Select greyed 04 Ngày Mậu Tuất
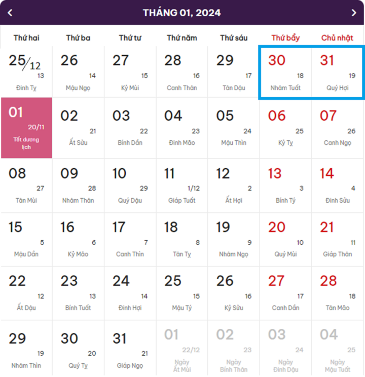 click(x=337, y=348)
